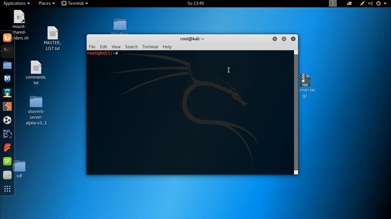The width and height of the screenshot is (391, 219).
Task: Open the orange browser icon in the dock
Action: [x=7, y=38]
